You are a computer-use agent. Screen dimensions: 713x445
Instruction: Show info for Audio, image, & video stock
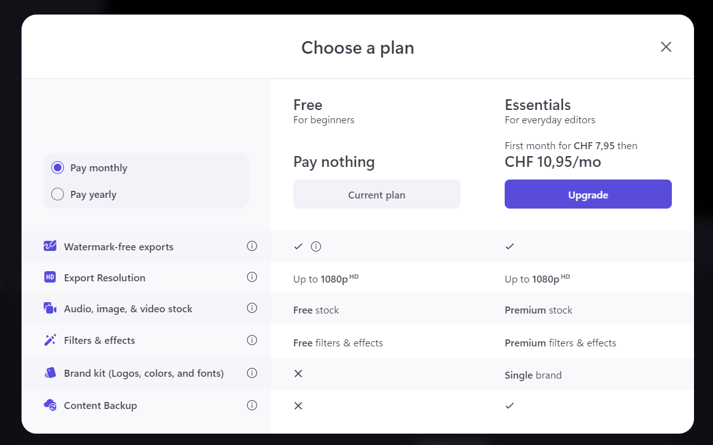coord(252,308)
